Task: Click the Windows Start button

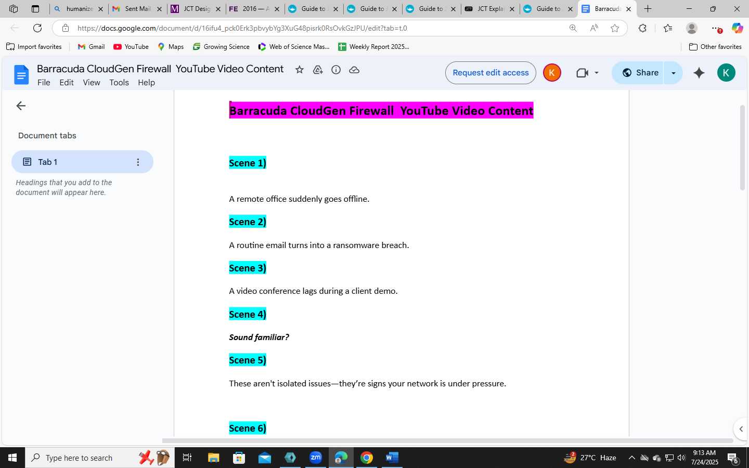Action: pos(12,458)
